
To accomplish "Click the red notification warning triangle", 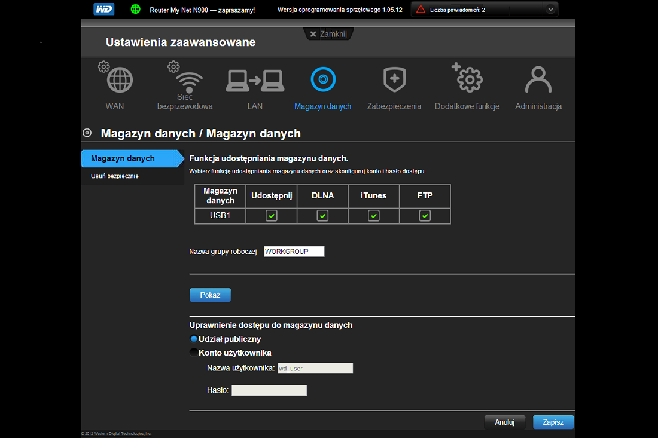I will [x=421, y=9].
